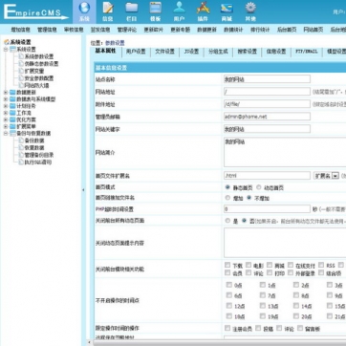Click the 数据更新 shortcut link
Image resolution: width=346 pixels, height=346 pixels.
[x=206, y=30]
